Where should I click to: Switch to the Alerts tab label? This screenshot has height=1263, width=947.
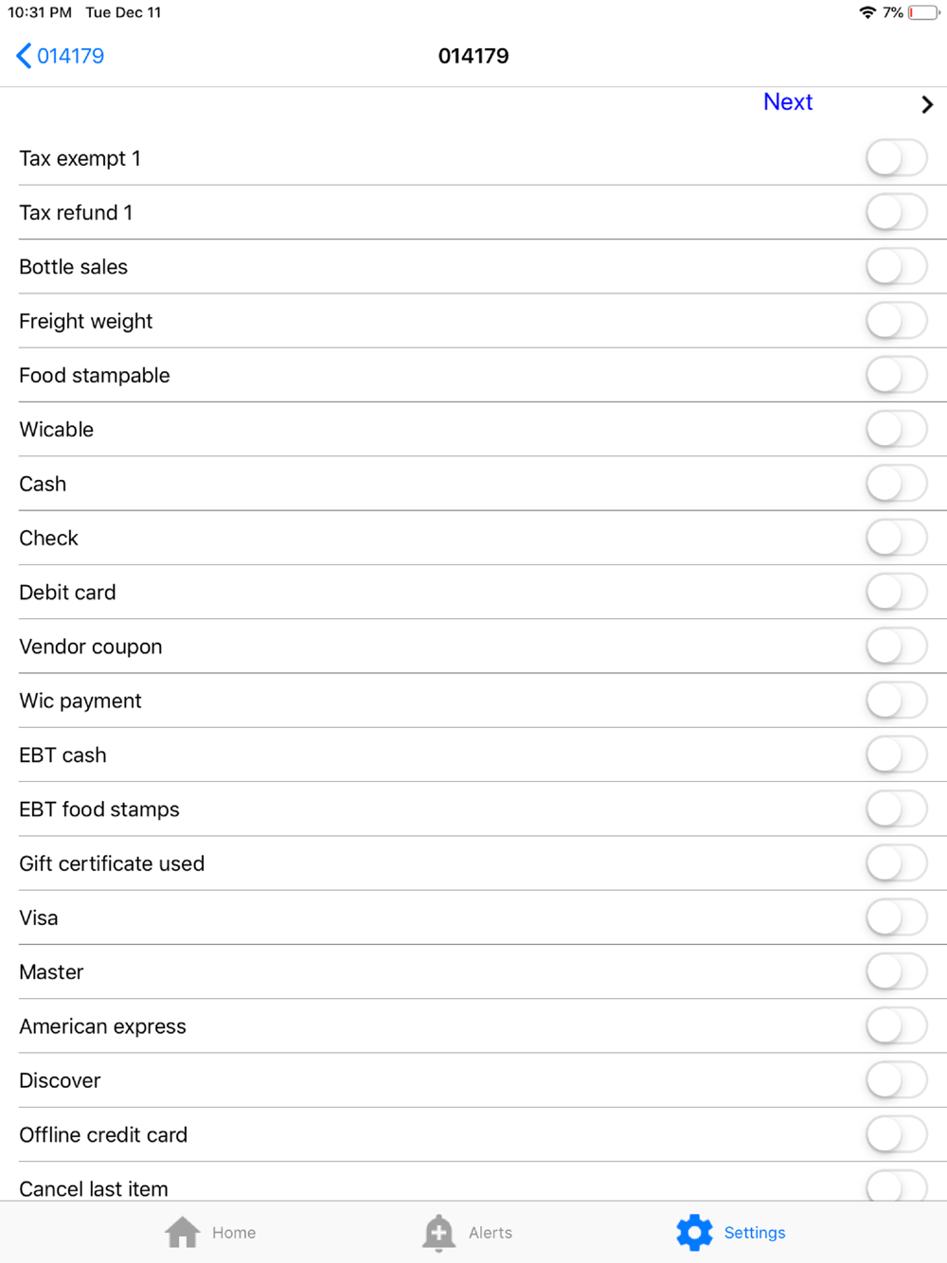pos(491,1233)
